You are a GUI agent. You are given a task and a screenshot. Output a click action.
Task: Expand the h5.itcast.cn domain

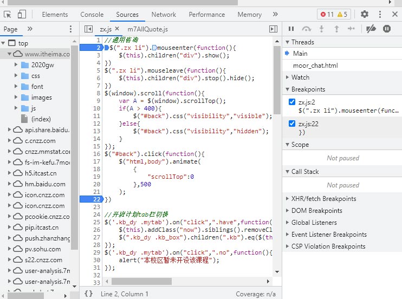(10, 173)
